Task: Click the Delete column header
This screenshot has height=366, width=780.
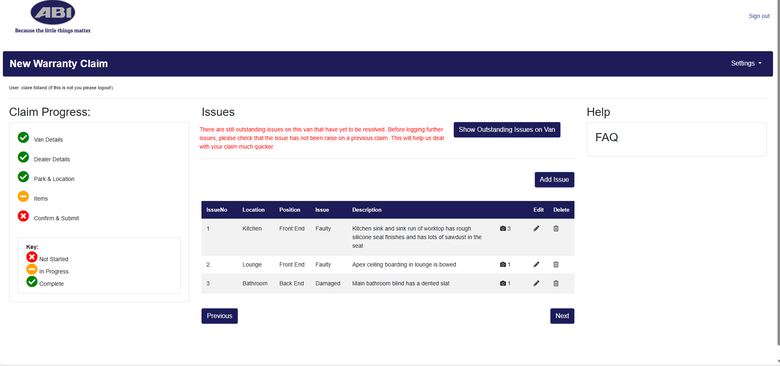Action: click(x=561, y=210)
